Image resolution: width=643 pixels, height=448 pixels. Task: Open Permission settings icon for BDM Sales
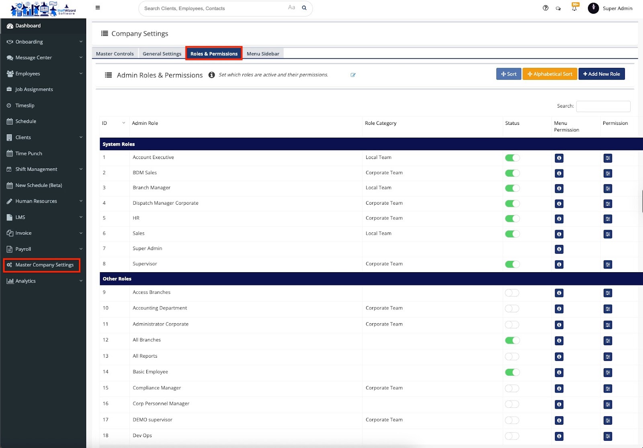(608, 173)
